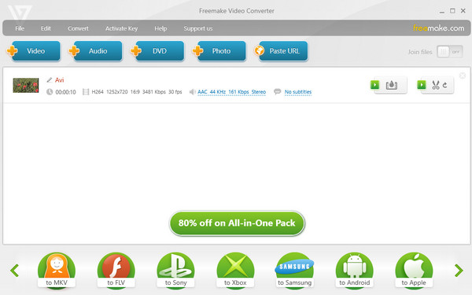
Task: Add an Audio file
Action: point(96,51)
